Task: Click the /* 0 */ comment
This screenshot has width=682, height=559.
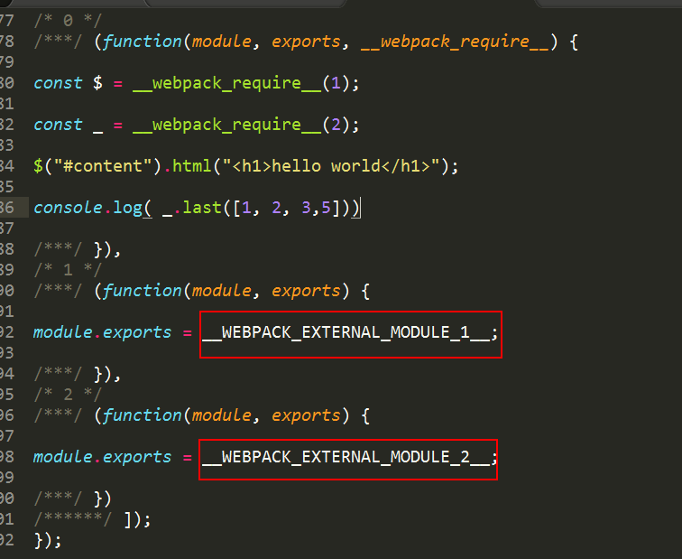Action: [68, 21]
